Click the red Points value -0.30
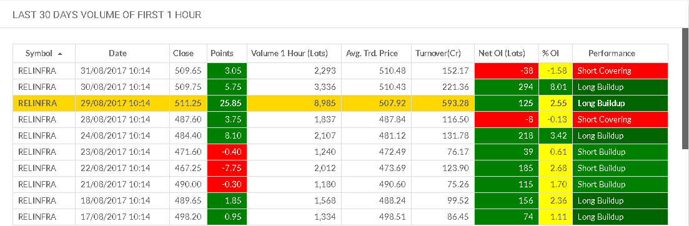 point(227,184)
